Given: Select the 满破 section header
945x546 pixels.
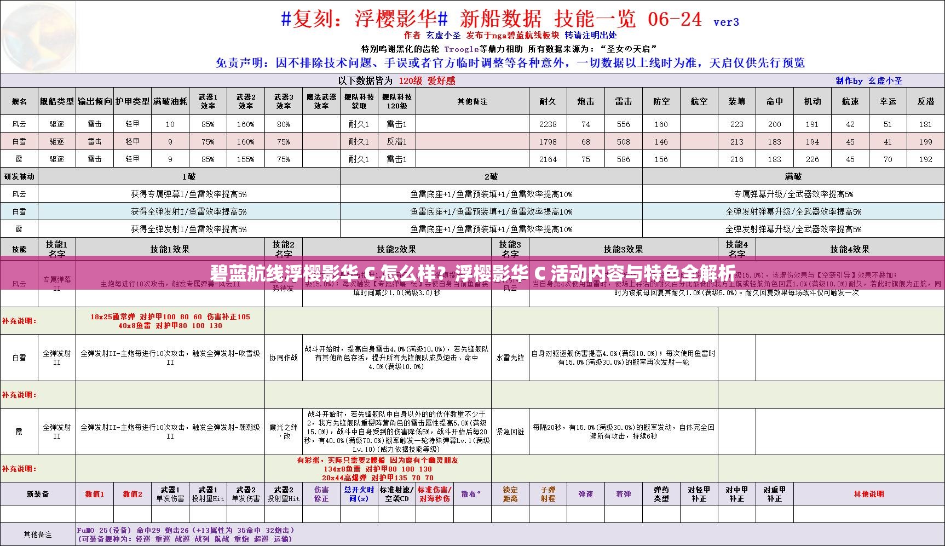Looking at the screenshot, I should coord(794,176).
